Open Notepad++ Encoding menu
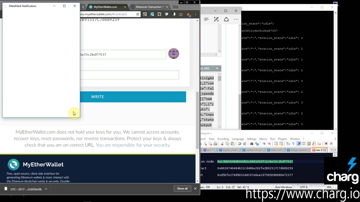Screen dimensions: 360x202 coord(223,139)
